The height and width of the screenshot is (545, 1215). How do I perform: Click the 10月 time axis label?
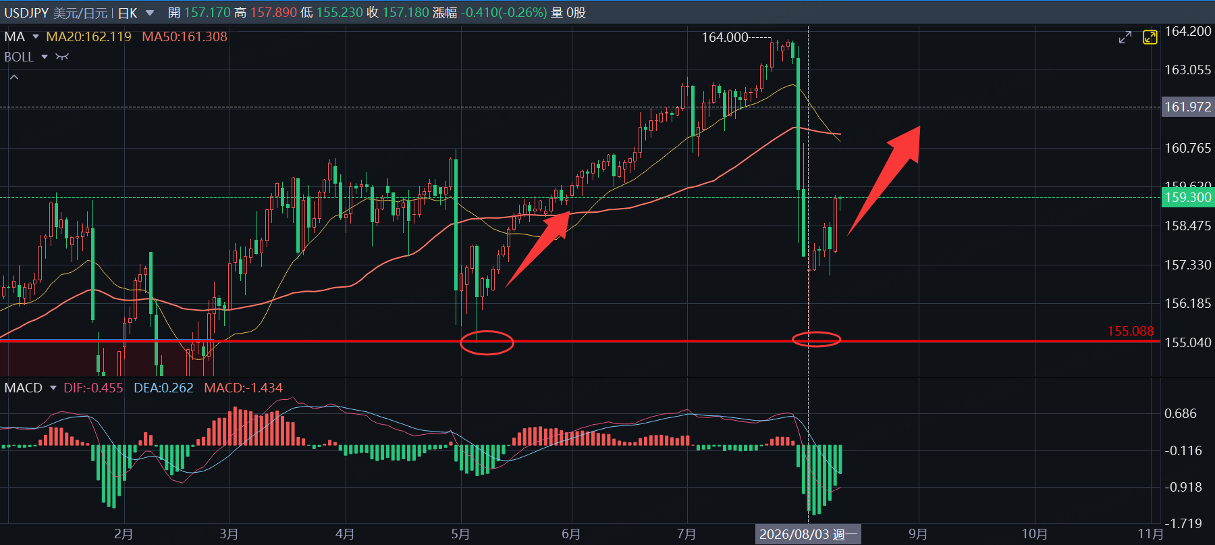tap(1034, 534)
